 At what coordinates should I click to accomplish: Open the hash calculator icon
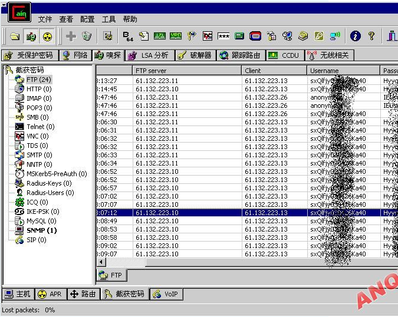(239, 37)
